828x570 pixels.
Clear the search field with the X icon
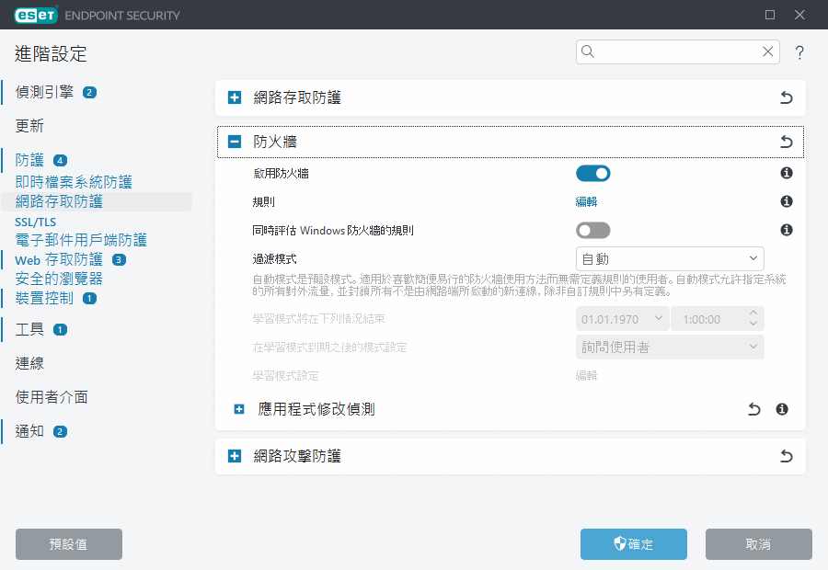[768, 51]
